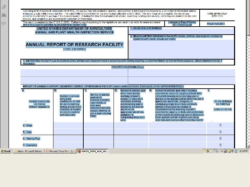Click the Cats row column B field
Screen dimensions: 250x187
pos(68,132)
